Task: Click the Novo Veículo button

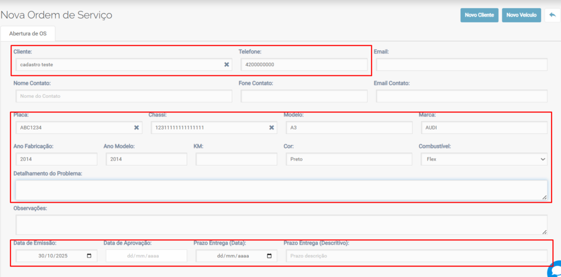Action: pos(521,15)
